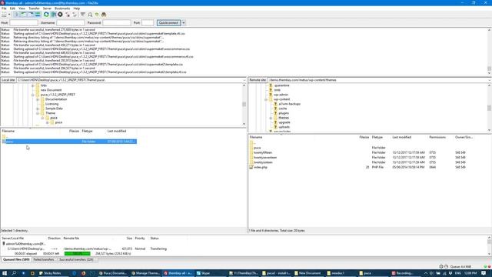The height and width of the screenshot is (277, 492).
Task: Sort local list by Filetype column
Action: [87, 131]
